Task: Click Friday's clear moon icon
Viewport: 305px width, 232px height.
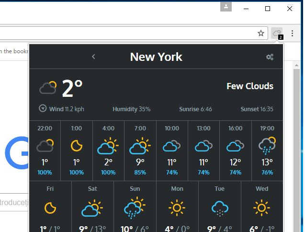Action: tap(50, 208)
